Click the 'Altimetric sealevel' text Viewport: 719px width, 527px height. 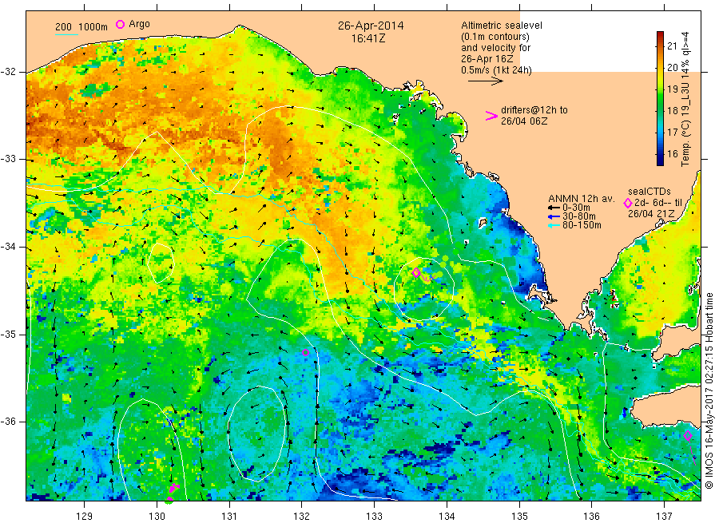click(502, 26)
